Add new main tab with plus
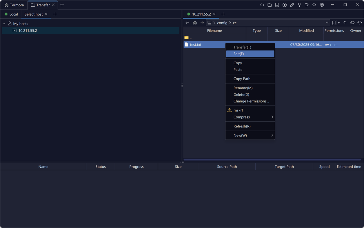This screenshot has width=364, height=228. 62,5
